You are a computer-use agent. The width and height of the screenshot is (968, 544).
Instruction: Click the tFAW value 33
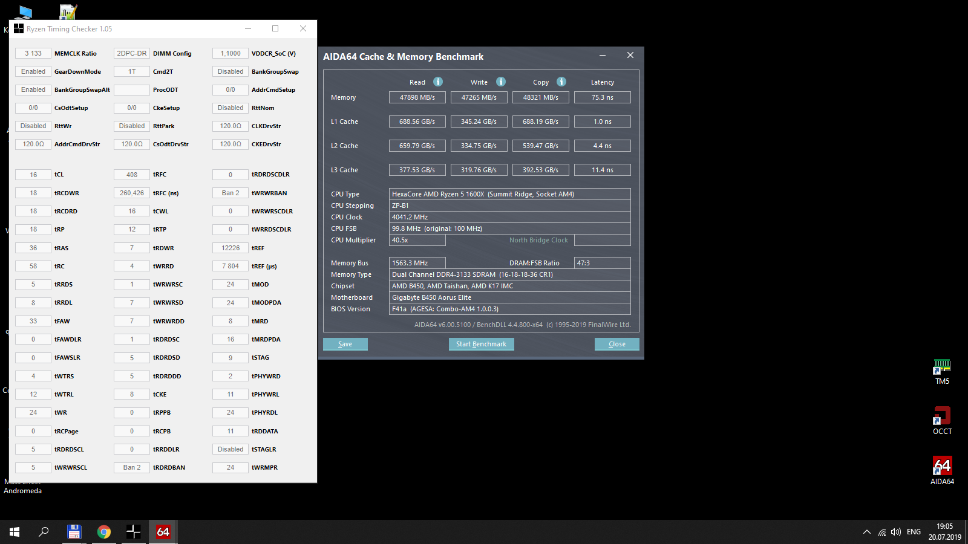pyautogui.click(x=33, y=321)
